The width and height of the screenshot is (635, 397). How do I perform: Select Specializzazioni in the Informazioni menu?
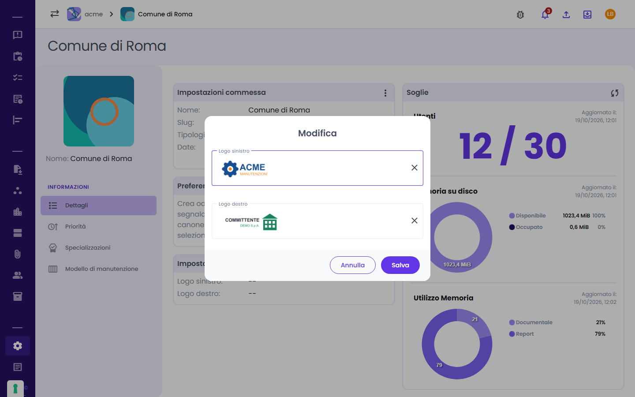pos(98,248)
